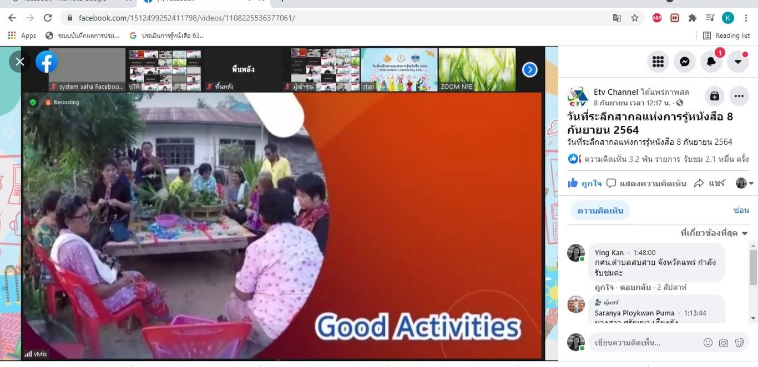Click Saranya's comment avatar

pos(576,304)
